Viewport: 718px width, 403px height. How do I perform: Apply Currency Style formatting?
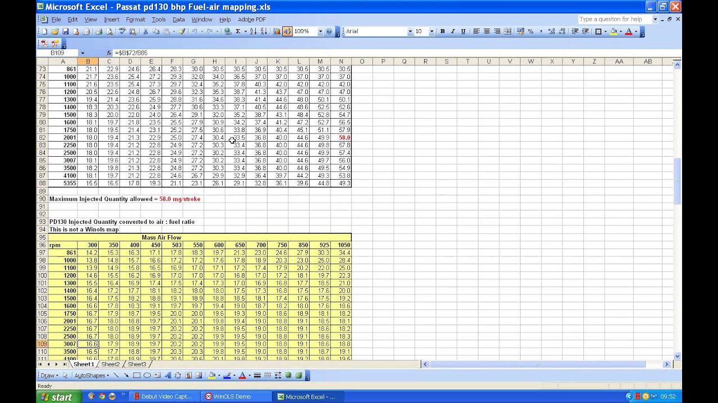520,31
